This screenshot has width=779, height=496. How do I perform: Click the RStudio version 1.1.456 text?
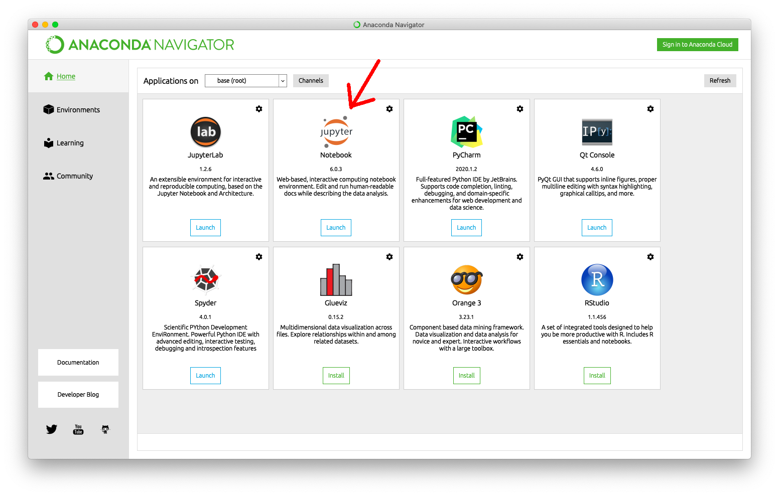tap(597, 317)
